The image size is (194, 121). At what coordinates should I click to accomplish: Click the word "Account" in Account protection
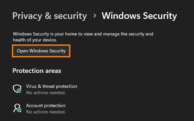pyautogui.click(x=34, y=105)
